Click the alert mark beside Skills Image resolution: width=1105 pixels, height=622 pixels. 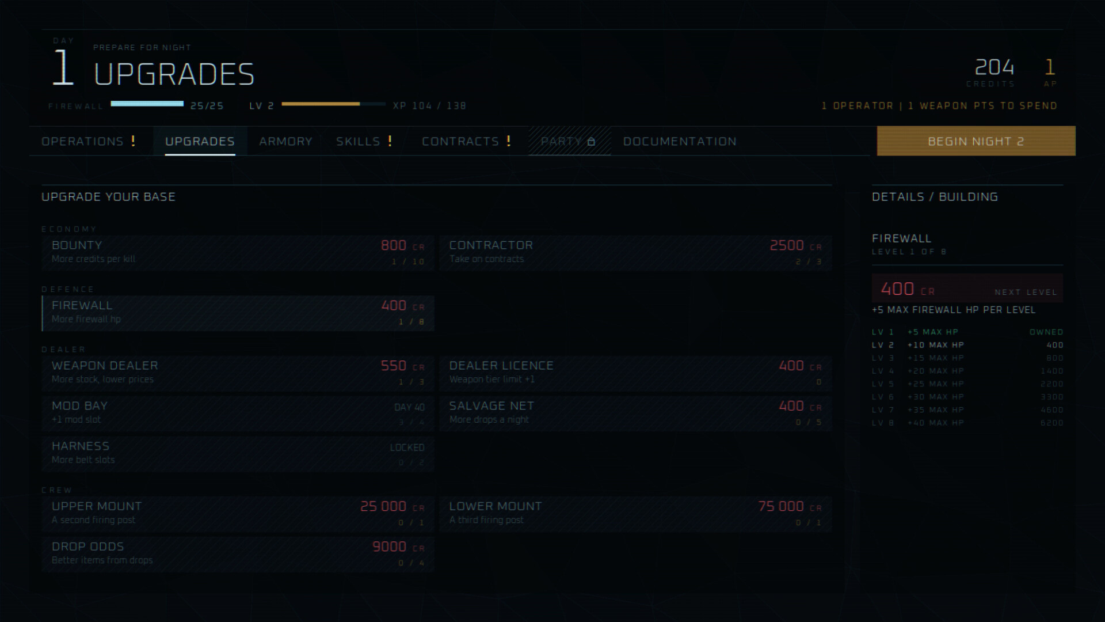click(390, 141)
